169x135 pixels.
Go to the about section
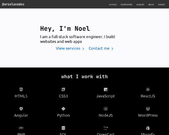(151, 5)
